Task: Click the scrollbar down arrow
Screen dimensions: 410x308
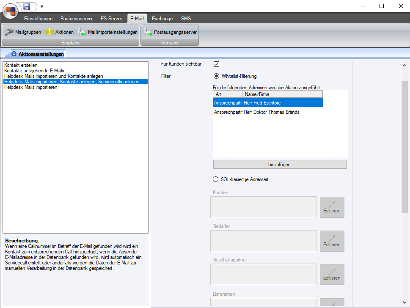Action: [404, 302]
